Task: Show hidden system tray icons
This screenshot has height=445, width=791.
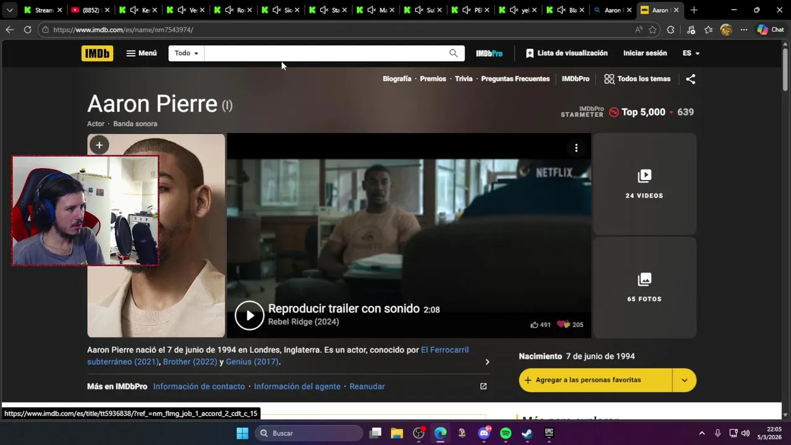Action: [701, 433]
